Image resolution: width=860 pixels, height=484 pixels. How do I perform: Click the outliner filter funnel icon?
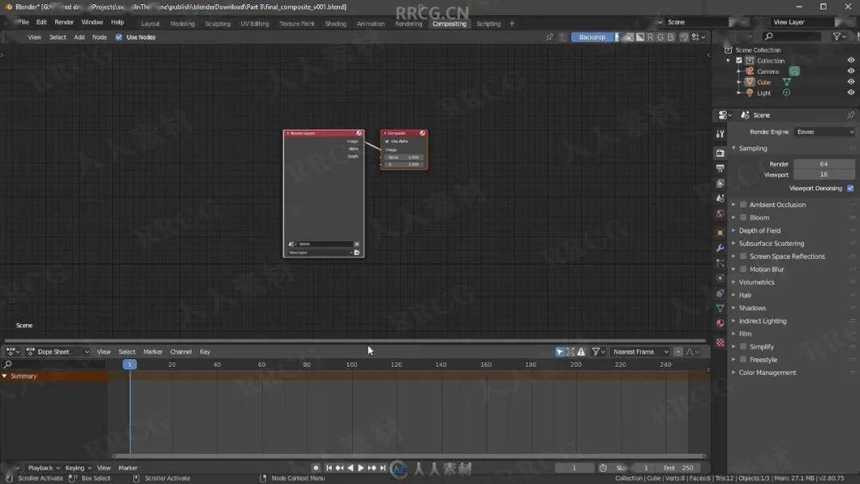(x=836, y=36)
